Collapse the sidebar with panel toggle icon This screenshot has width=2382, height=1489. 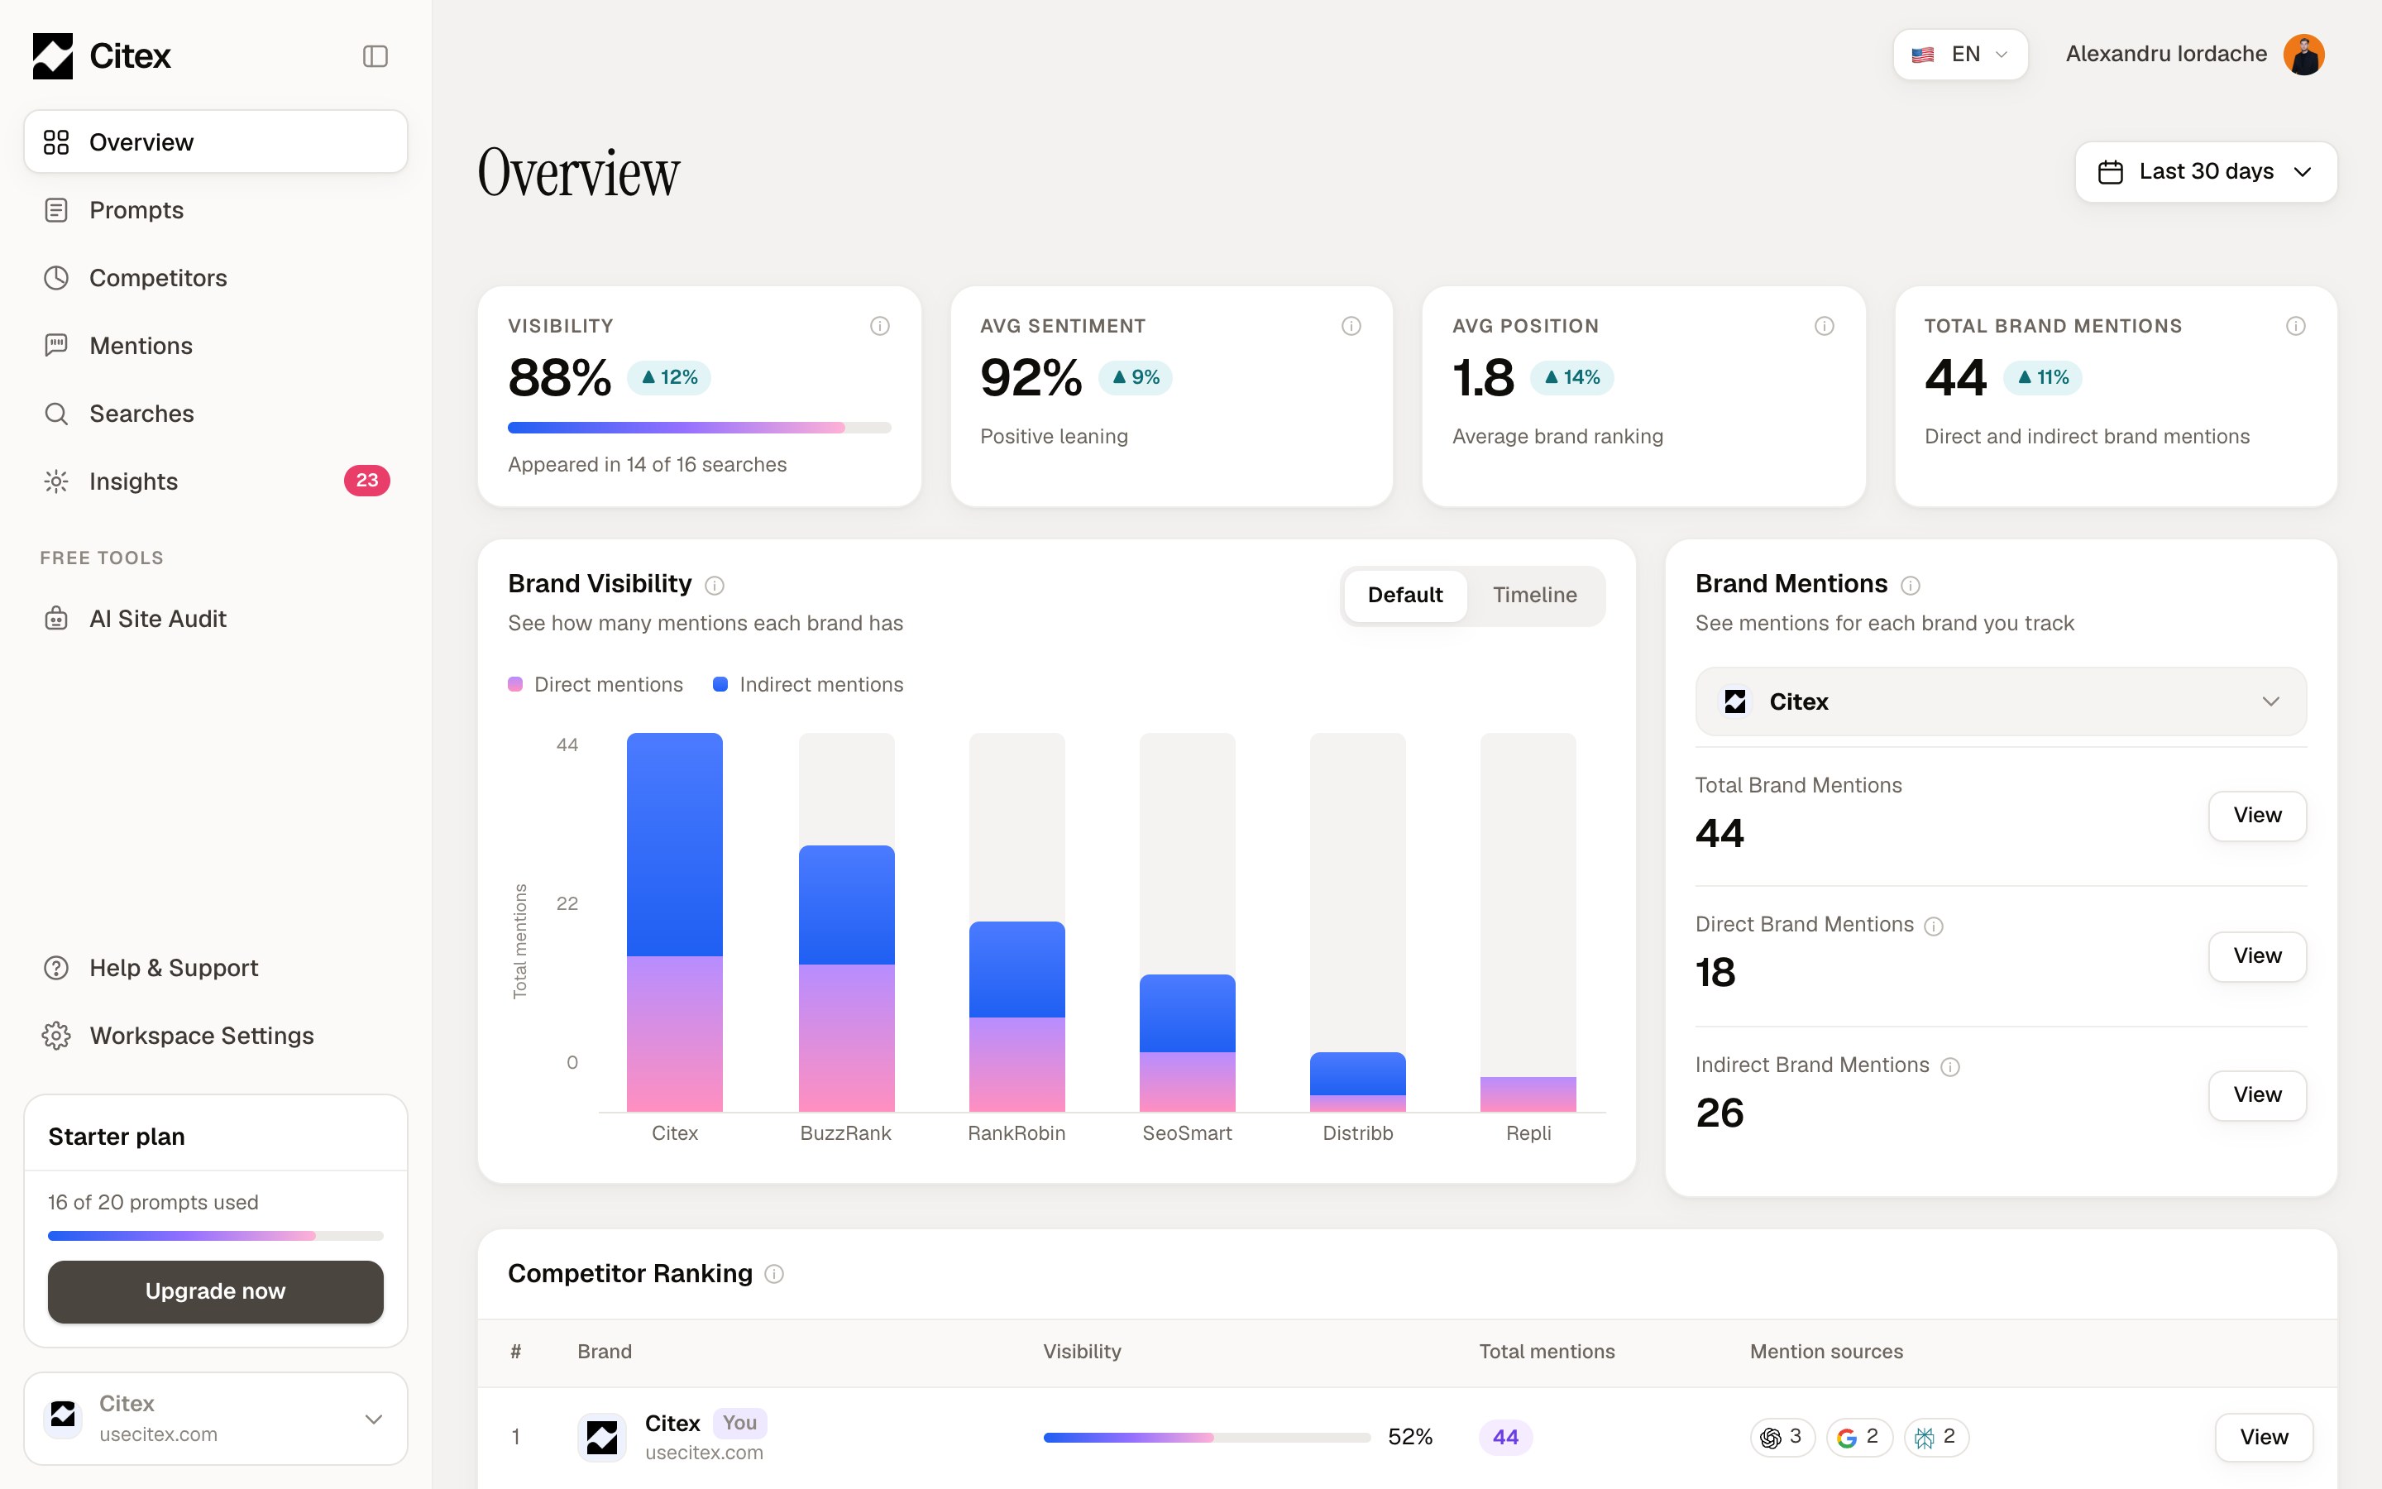(375, 56)
